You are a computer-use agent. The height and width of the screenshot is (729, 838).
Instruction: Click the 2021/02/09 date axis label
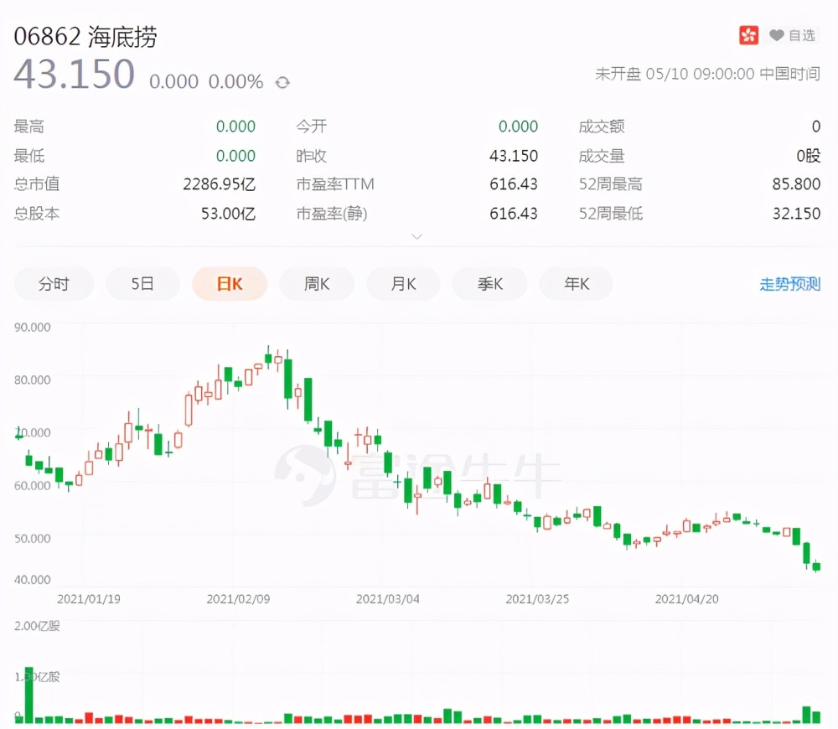[x=238, y=599]
